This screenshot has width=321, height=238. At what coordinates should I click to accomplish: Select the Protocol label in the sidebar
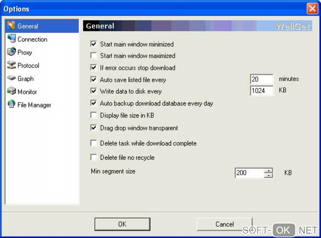click(28, 65)
